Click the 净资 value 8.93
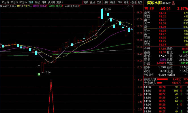Image resolution: width=188 pixels, height=113 pixels. [163, 71]
